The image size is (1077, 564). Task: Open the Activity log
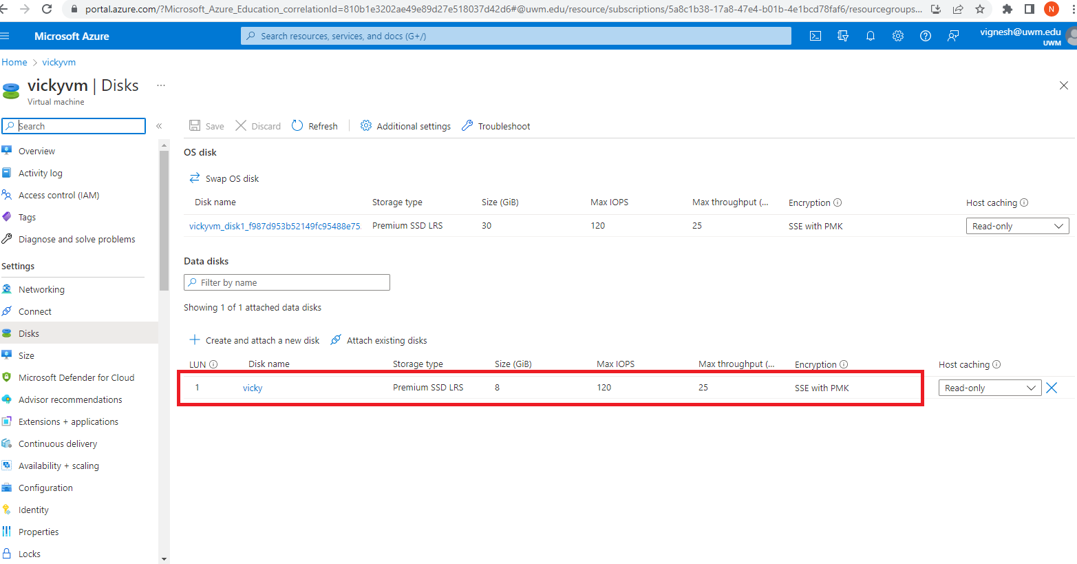(x=39, y=172)
